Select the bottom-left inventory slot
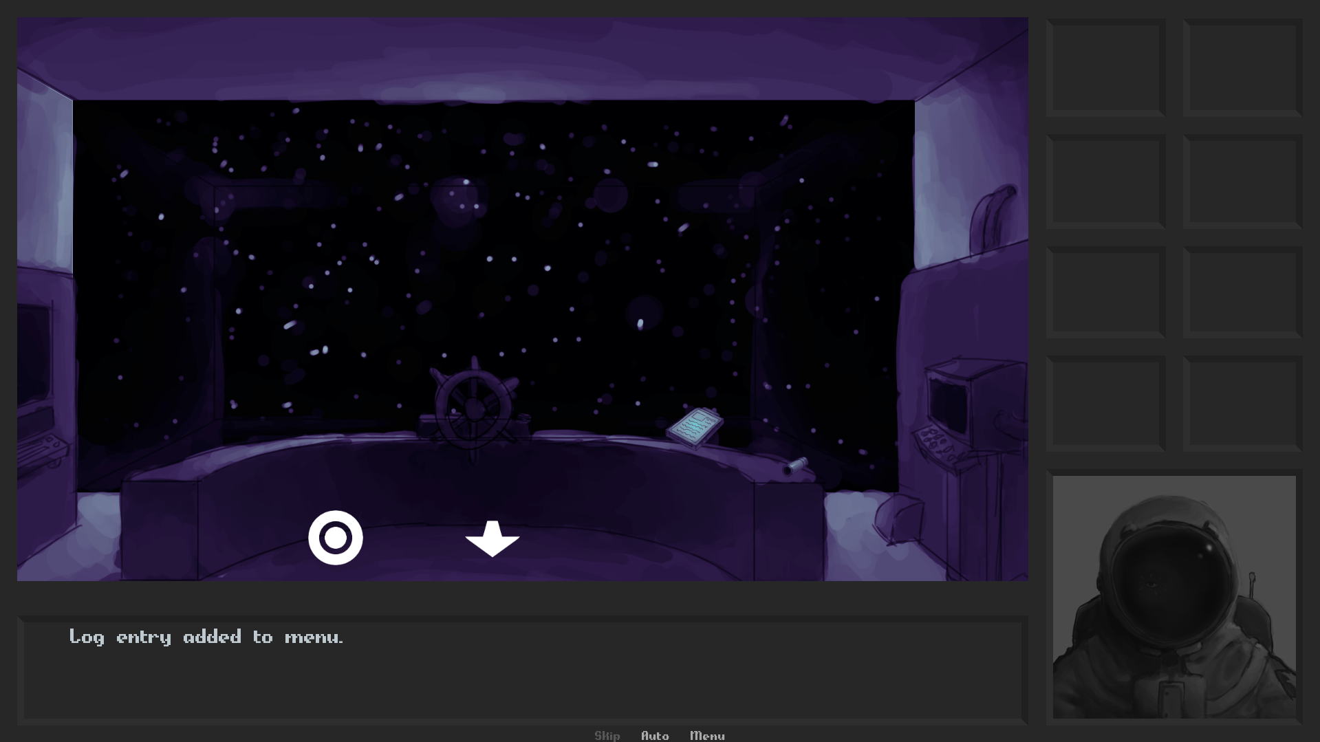Image resolution: width=1320 pixels, height=742 pixels. pyautogui.click(x=1106, y=404)
